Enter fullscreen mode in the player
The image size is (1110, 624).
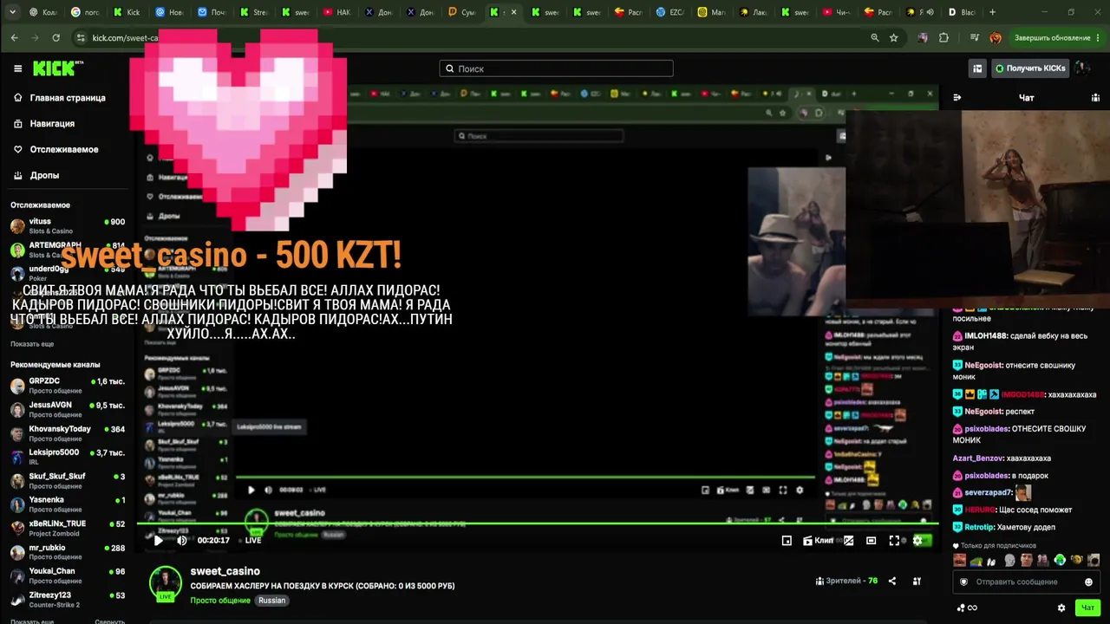pyautogui.click(x=894, y=540)
